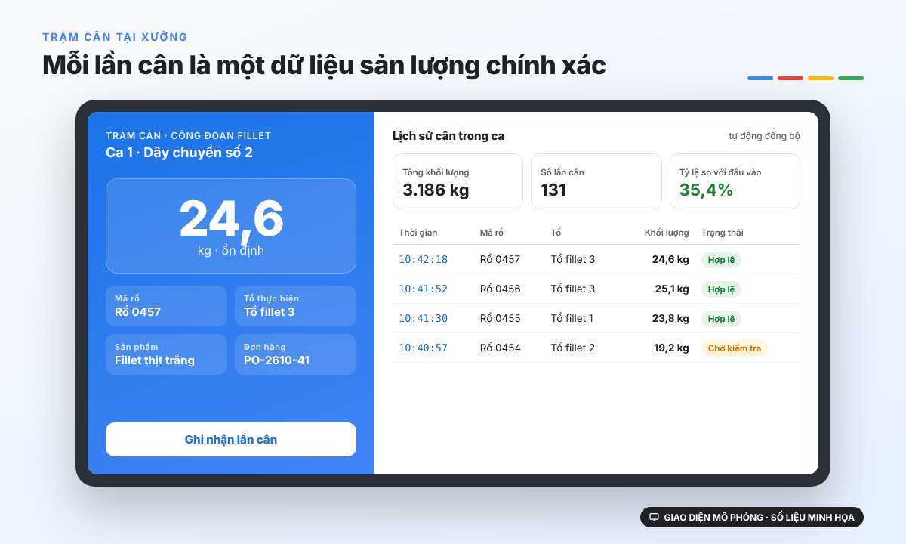
Task: Select Rổ 0457 in the history table
Action: [501, 259]
